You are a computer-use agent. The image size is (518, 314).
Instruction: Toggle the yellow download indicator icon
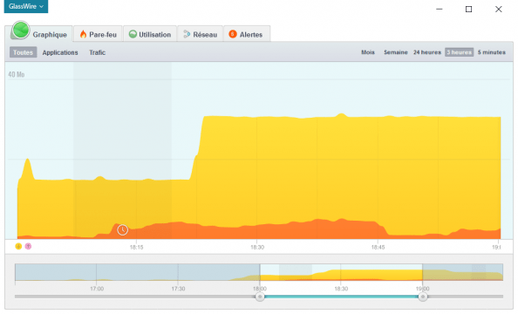pyautogui.click(x=18, y=246)
